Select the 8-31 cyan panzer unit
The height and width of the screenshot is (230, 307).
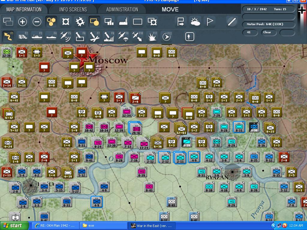click(x=239, y=127)
